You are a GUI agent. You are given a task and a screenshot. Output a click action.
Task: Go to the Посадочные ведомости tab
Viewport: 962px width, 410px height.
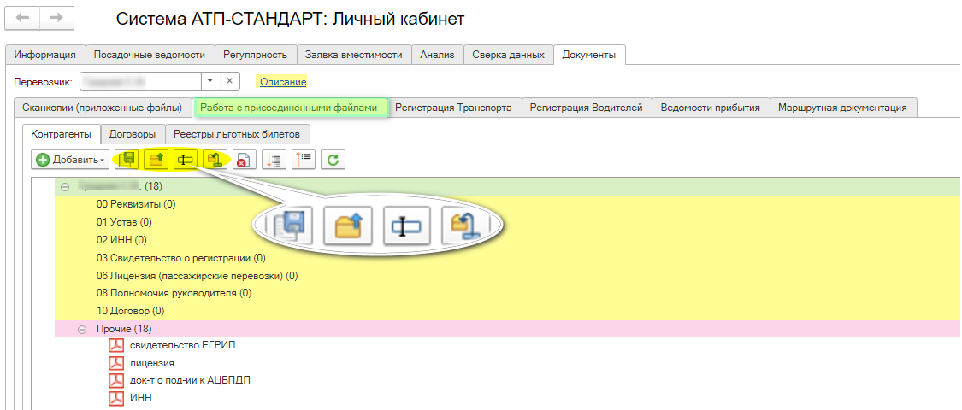pos(150,55)
